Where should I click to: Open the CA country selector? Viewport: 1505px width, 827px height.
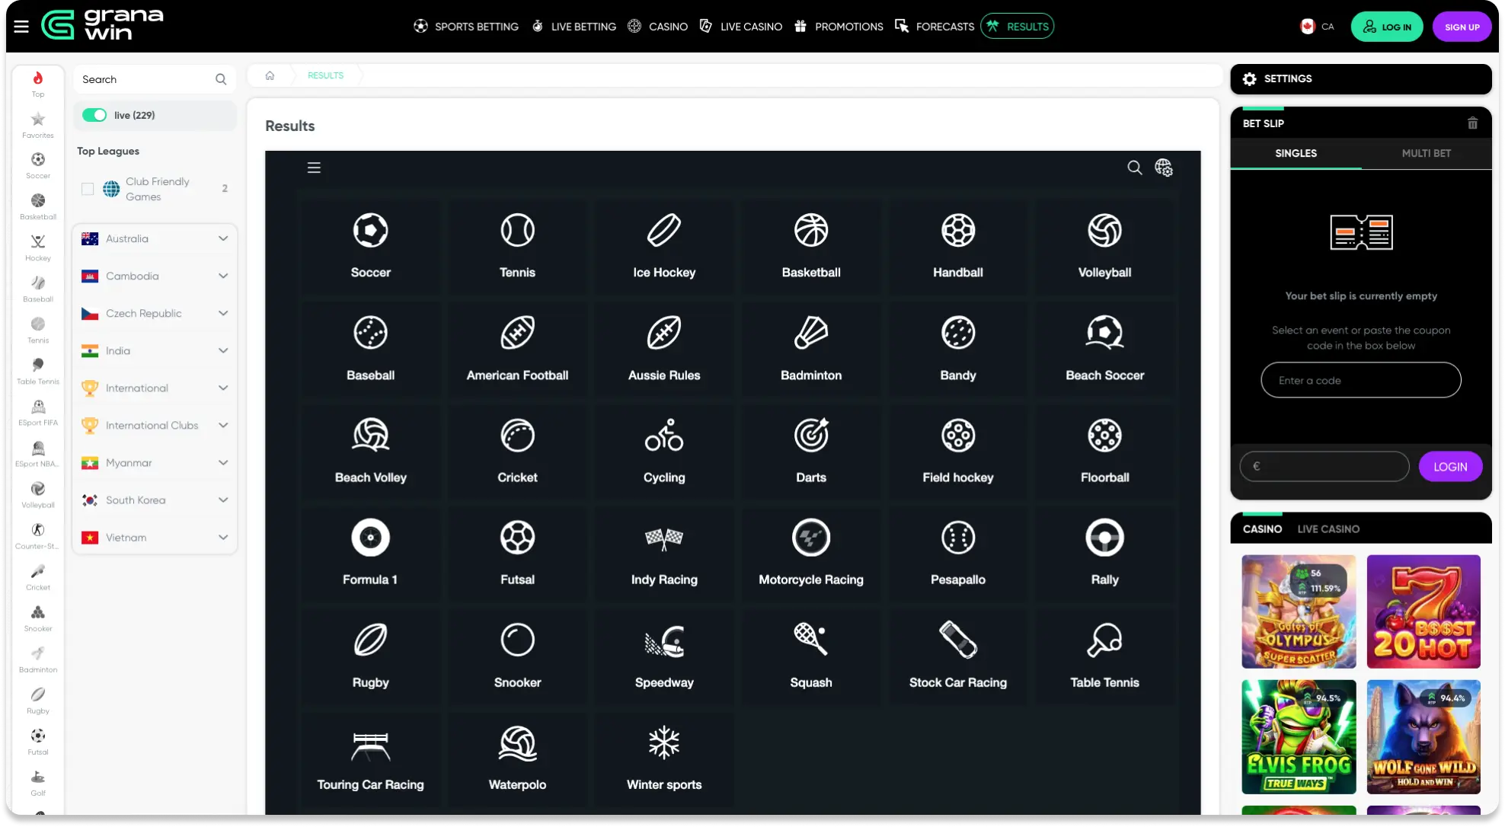1317,27
